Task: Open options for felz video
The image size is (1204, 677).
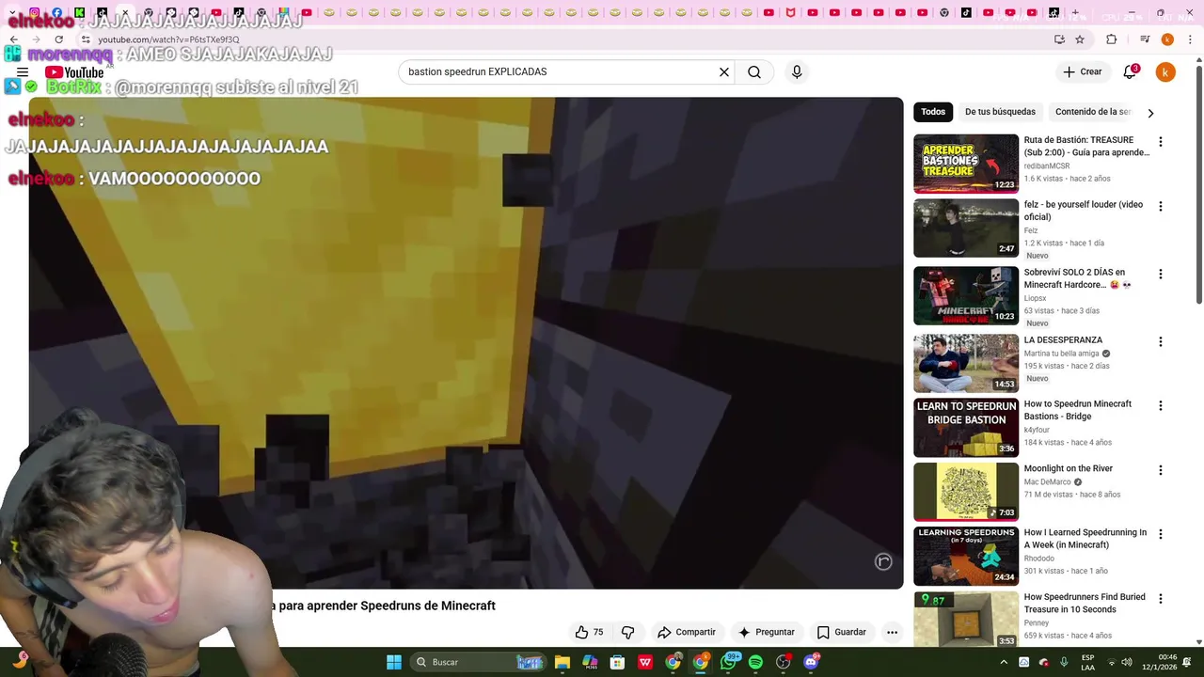Action: 1161,206
